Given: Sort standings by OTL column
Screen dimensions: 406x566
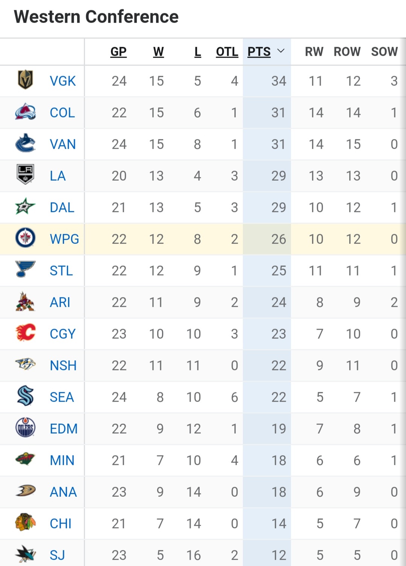Looking at the screenshot, I should [227, 52].
